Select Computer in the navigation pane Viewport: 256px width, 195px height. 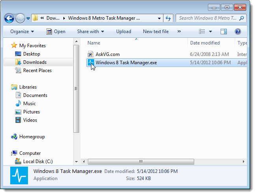(x=30, y=153)
